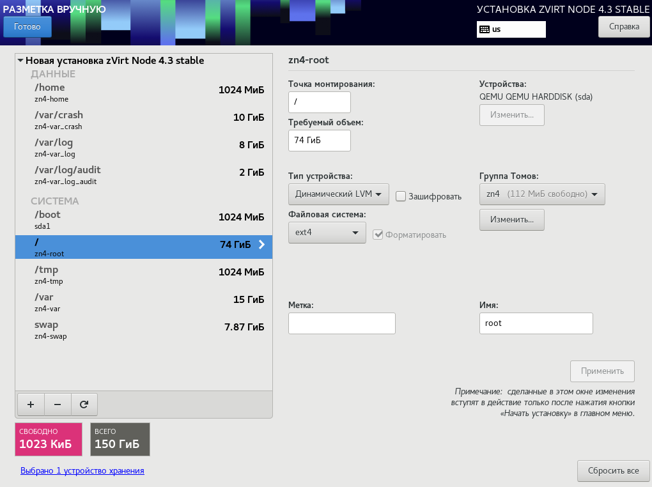
Task: Select the /var/log zn4-var_log row
Action: click(x=144, y=147)
